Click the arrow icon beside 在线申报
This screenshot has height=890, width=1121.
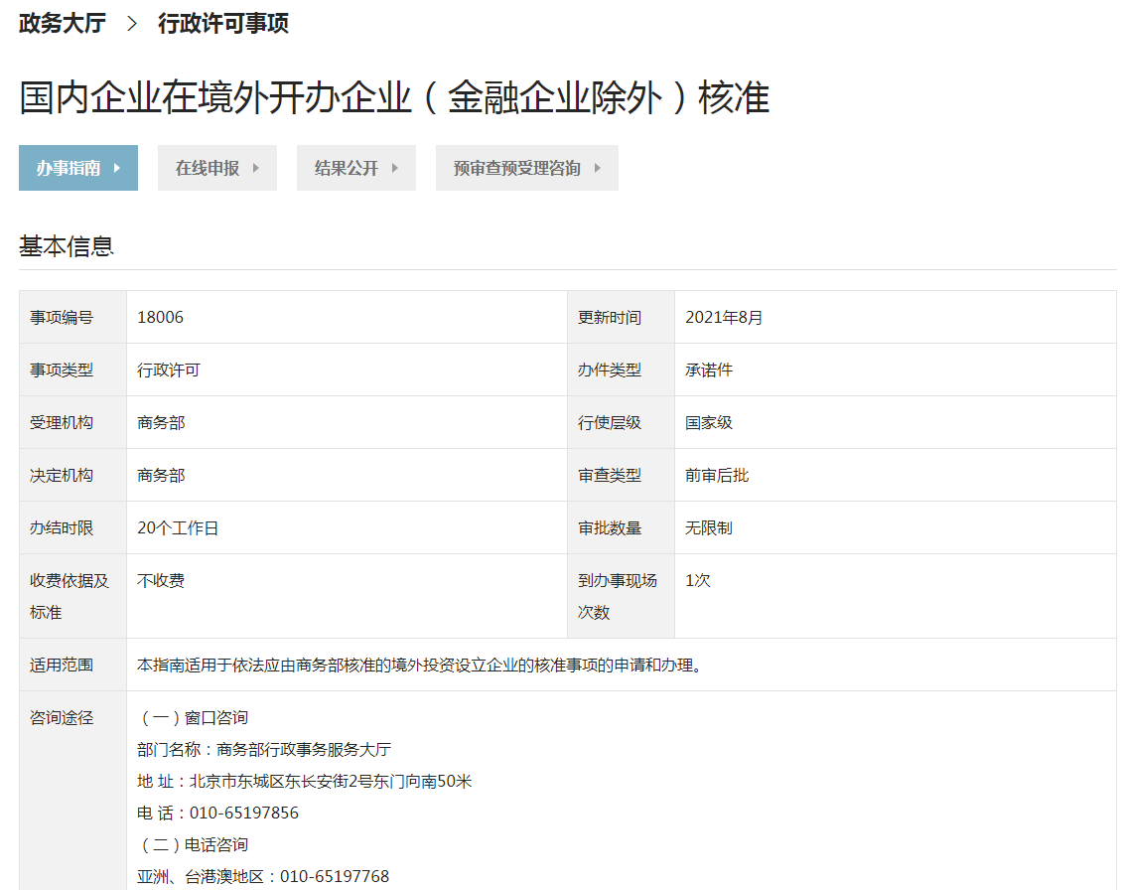(256, 168)
